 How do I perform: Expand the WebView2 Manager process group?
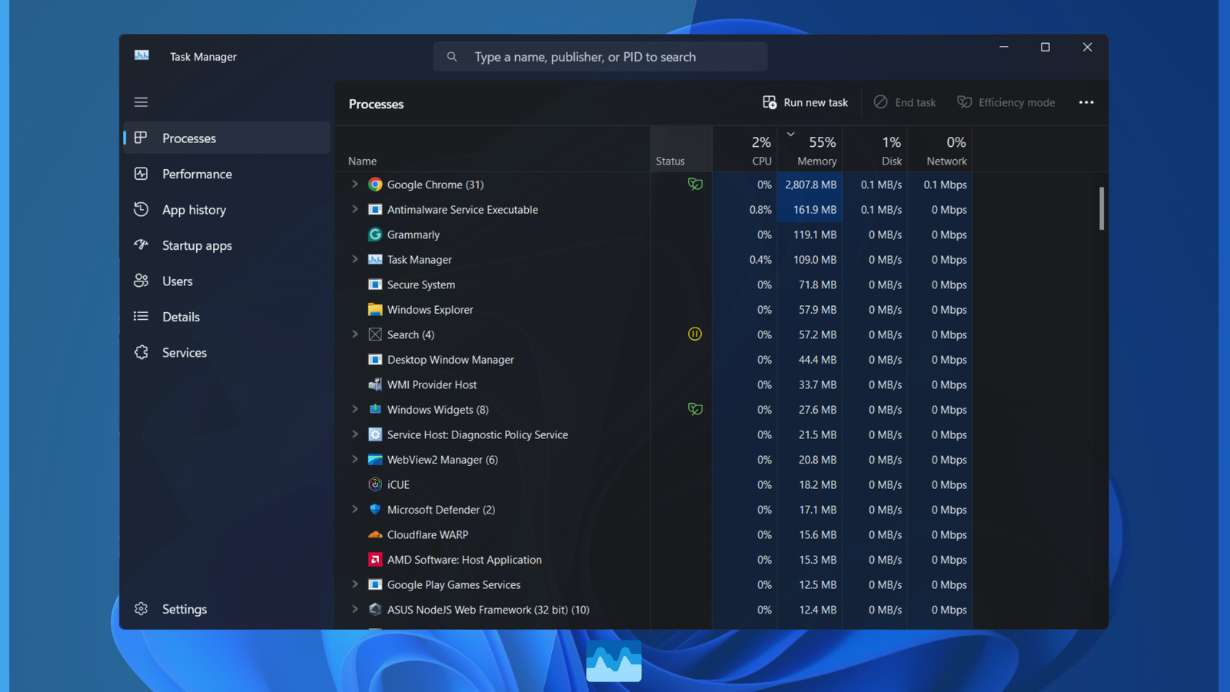point(354,459)
